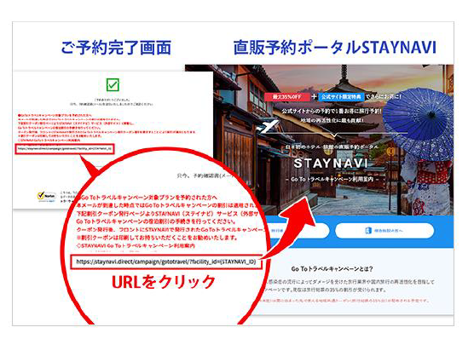Click the '◇STAYNAVI Go Toトラベルキャンペーン利用案内' red line
Image resolution: width=474 pixels, height=339 pixels.
(136, 245)
